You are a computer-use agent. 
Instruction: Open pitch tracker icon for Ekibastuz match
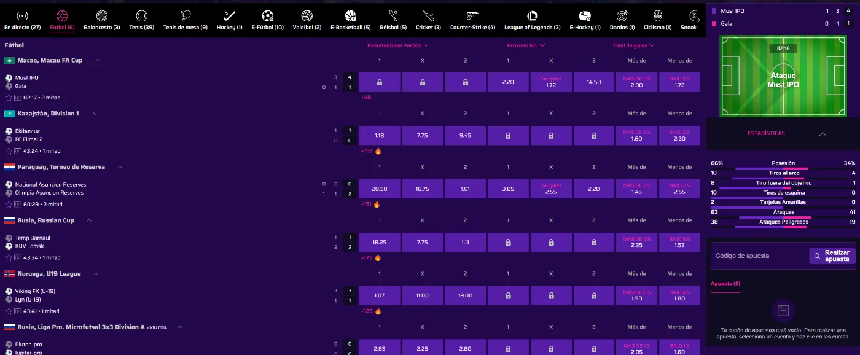(17, 151)
